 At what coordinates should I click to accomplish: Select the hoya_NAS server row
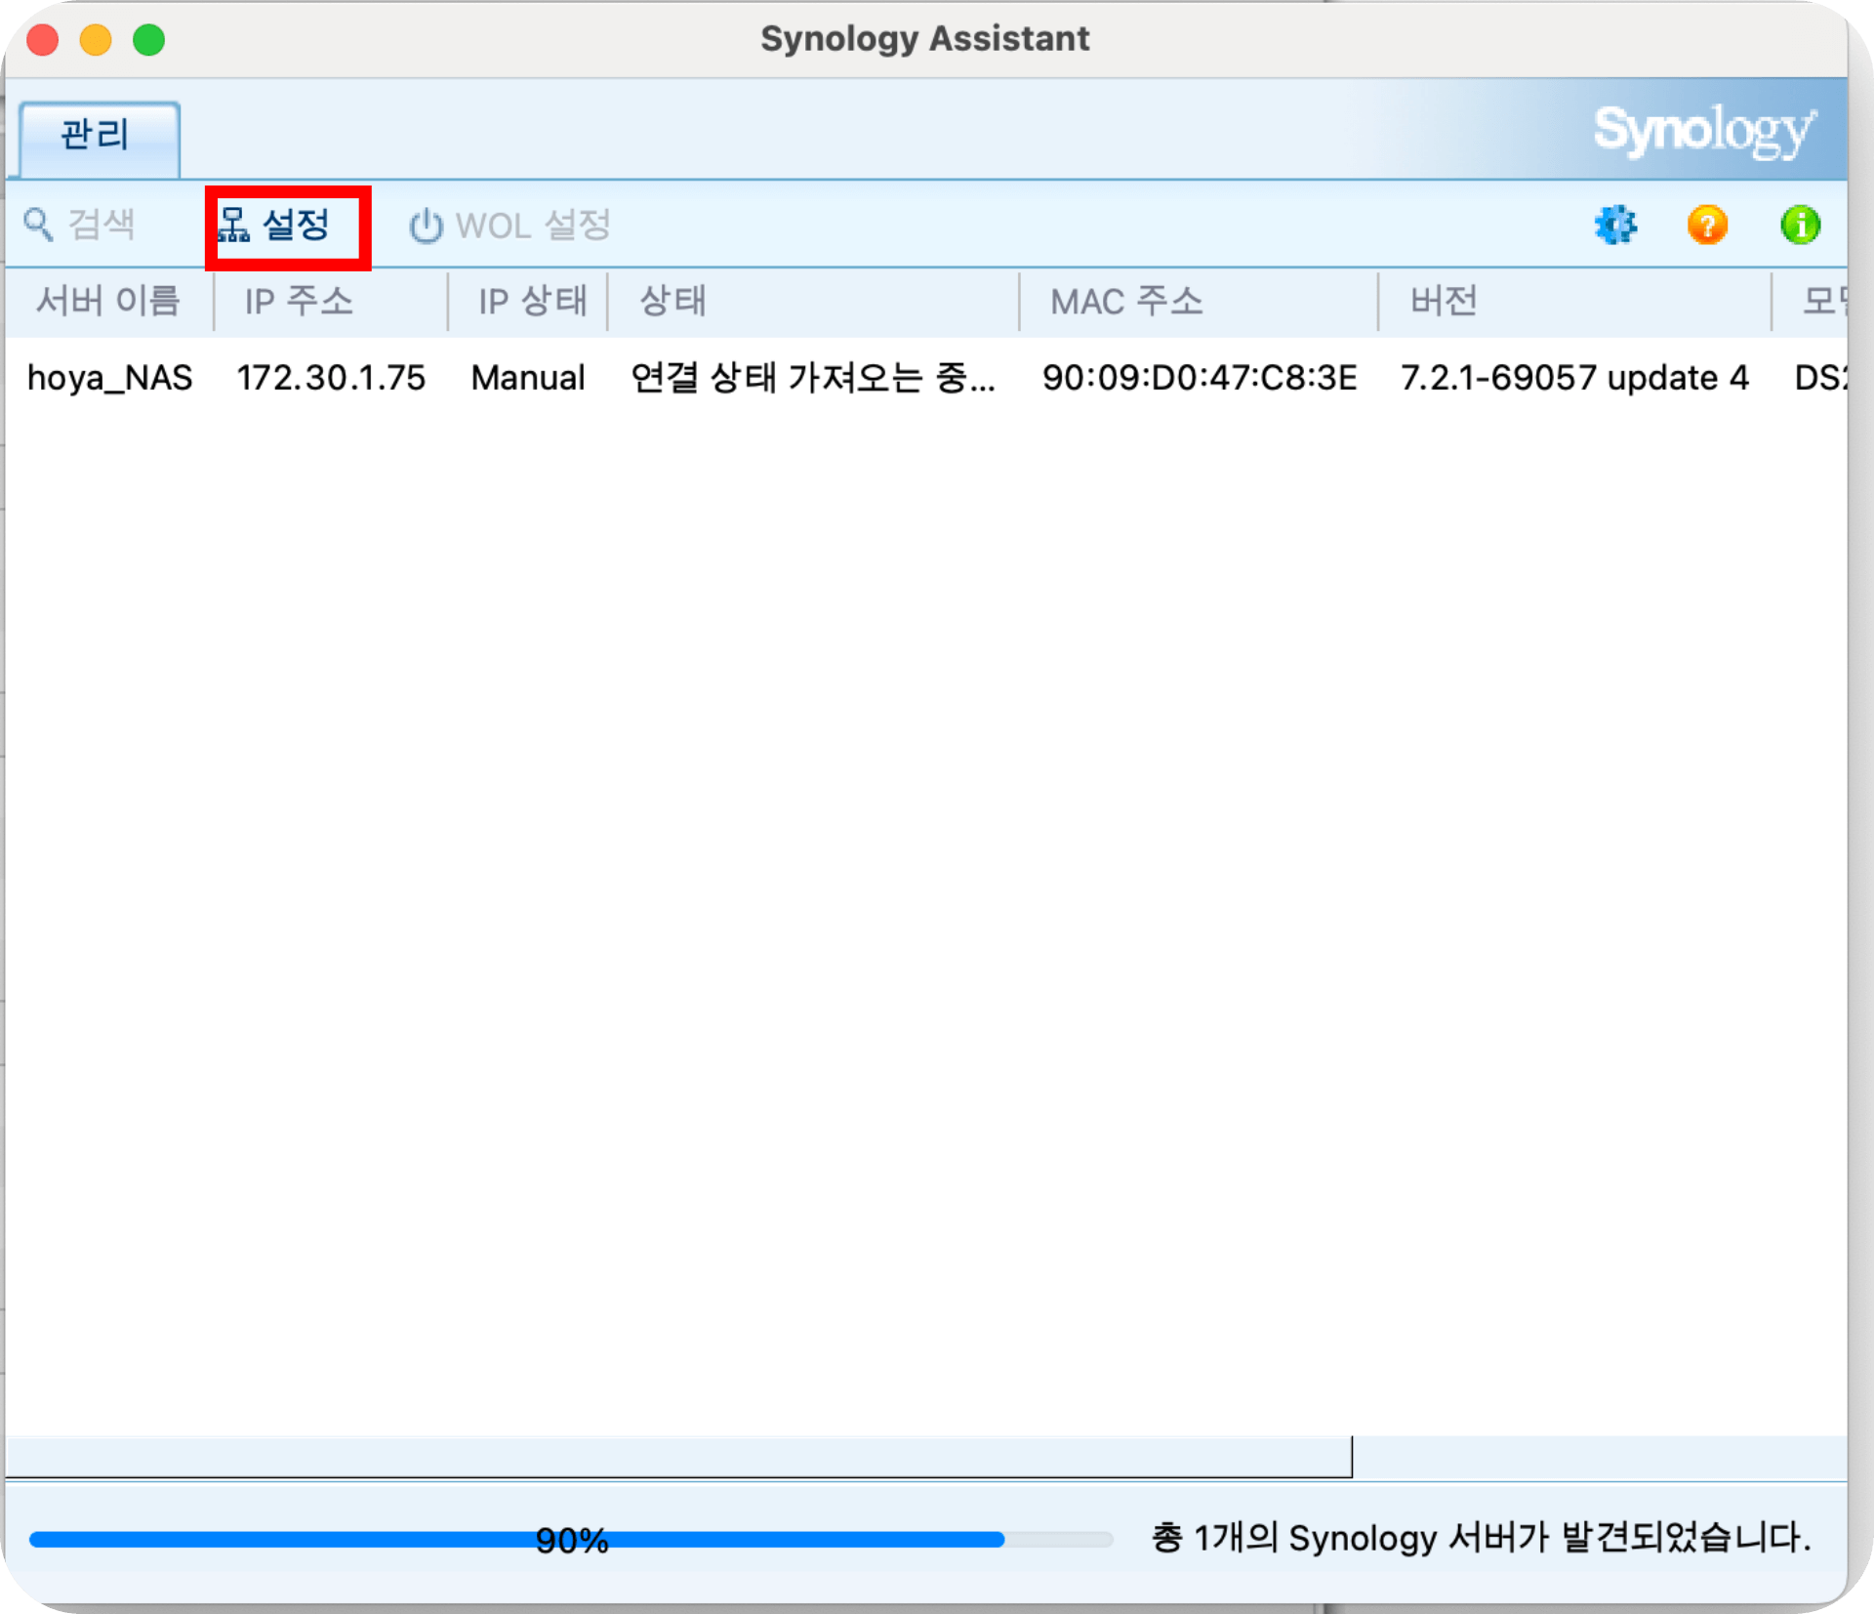pyautogui.click(x=926, y=378)
